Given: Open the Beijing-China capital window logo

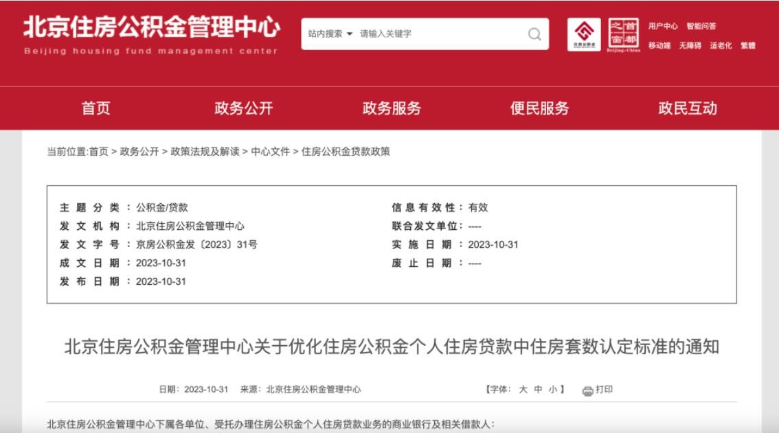Looking at the screenshot, I should point(624,35).
